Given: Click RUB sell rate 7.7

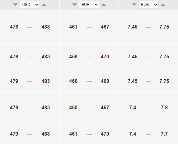Looking at the screenshot, I should tap(164, 134).
